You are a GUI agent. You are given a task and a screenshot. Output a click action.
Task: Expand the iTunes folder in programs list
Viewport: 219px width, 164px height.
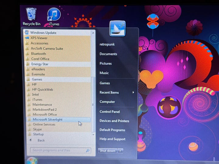click(x=59, y=100)
